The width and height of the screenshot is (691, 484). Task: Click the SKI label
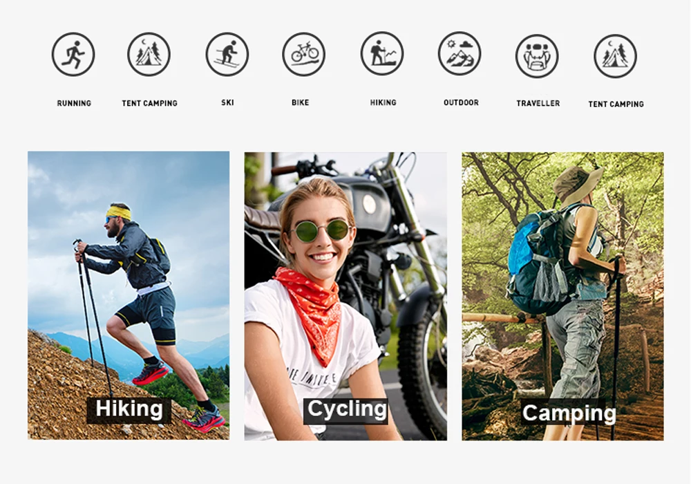[x=227, y=102]
